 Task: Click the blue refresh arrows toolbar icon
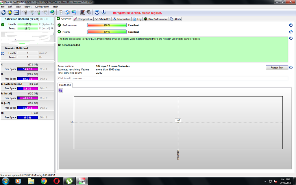pyautogui.click(x=3, y=12)
